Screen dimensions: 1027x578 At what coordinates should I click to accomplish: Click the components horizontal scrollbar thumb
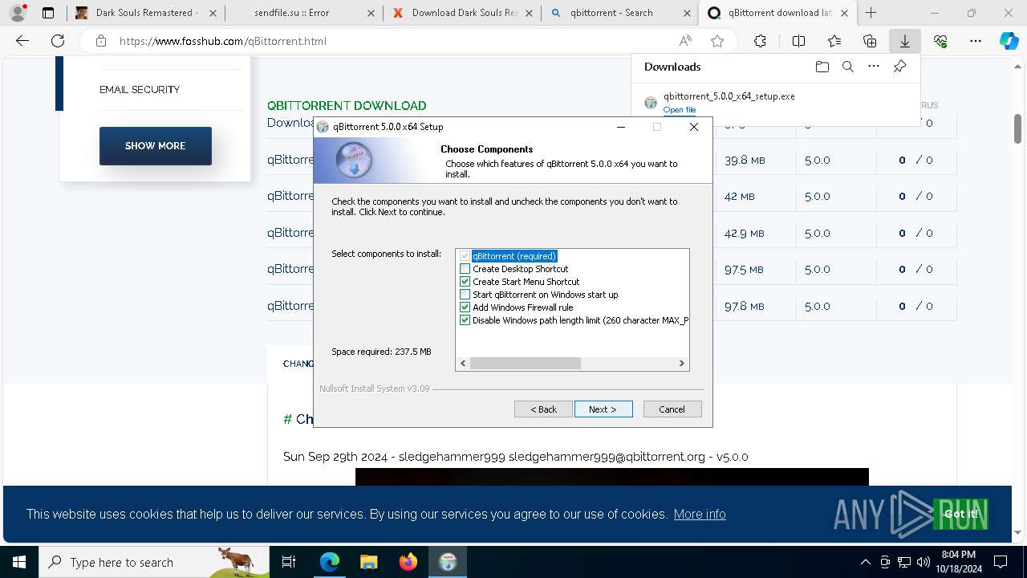(x=526, y=363)
